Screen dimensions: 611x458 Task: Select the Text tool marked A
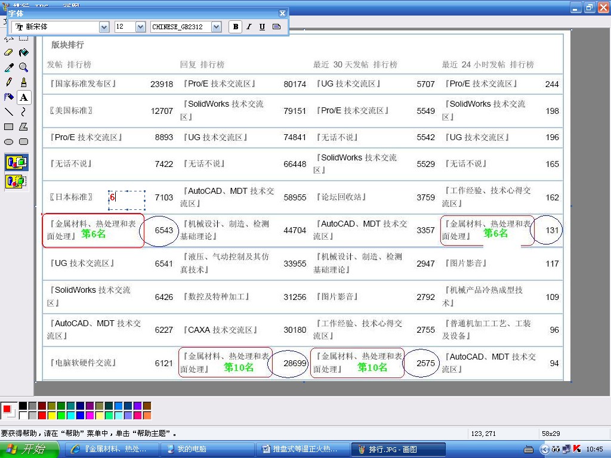[x=23, y=97]
